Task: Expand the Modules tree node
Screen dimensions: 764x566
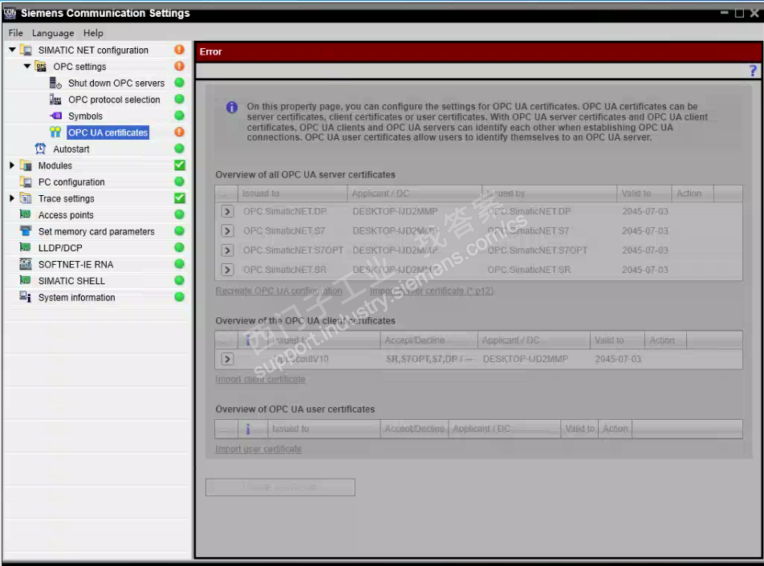Action: (12, 165)
